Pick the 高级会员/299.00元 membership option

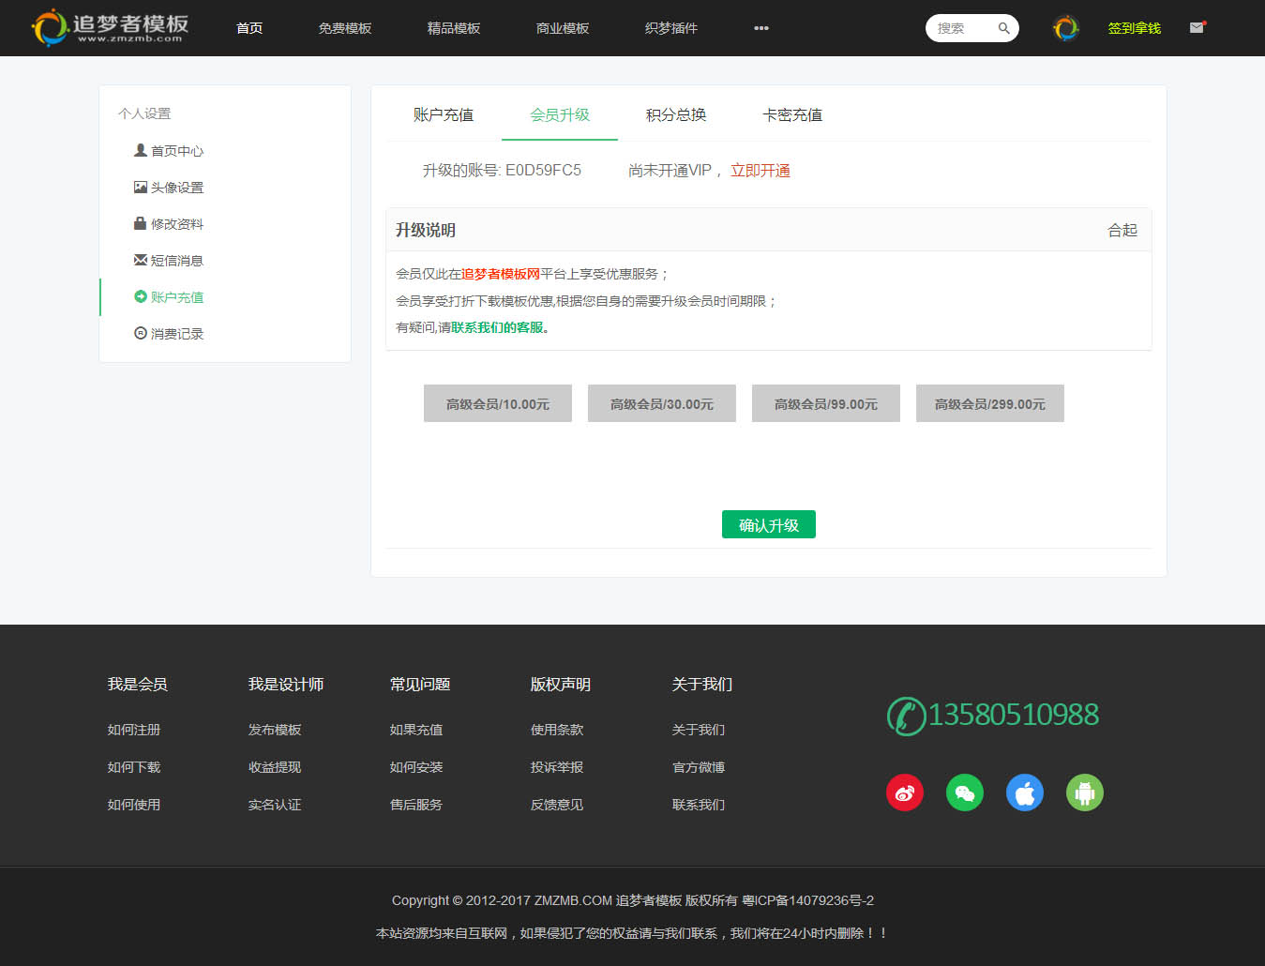(x=989, y=403)
